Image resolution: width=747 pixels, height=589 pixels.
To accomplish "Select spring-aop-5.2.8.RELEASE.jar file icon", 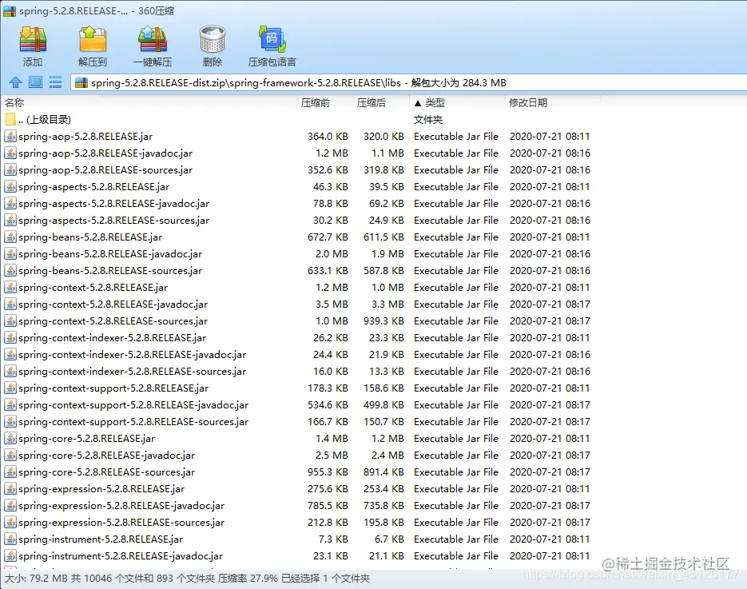I will coord(10,137).
